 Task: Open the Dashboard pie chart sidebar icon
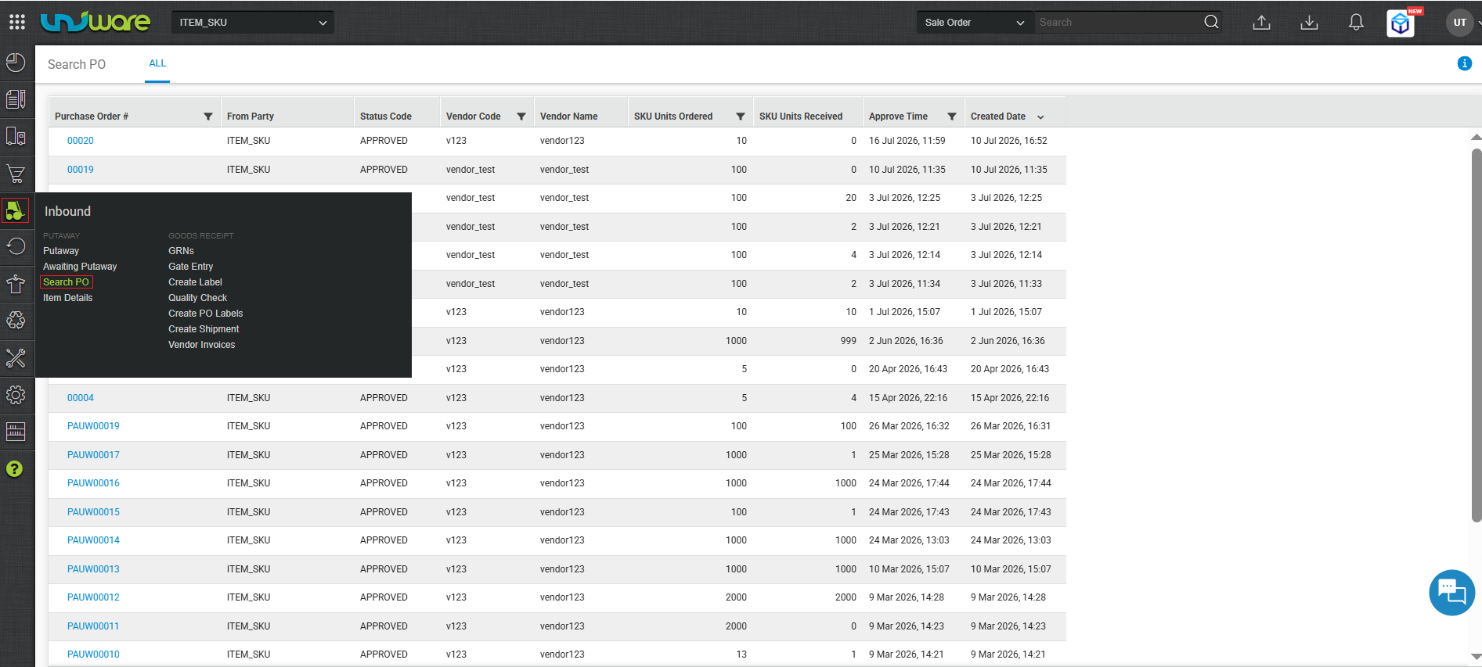click(16, 63)
